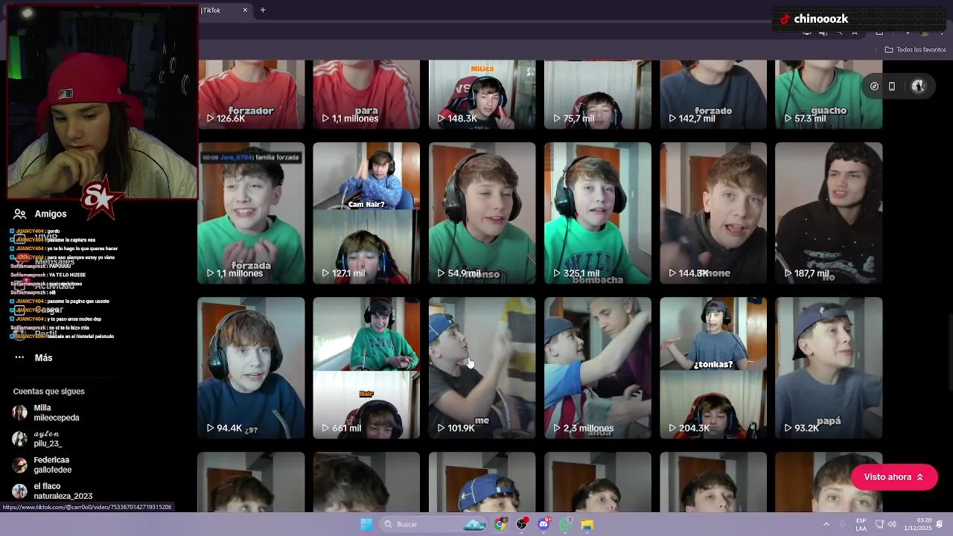953x536 pixels.
Task: Open Discord from the taskbar
Action: tap(544, 524)
